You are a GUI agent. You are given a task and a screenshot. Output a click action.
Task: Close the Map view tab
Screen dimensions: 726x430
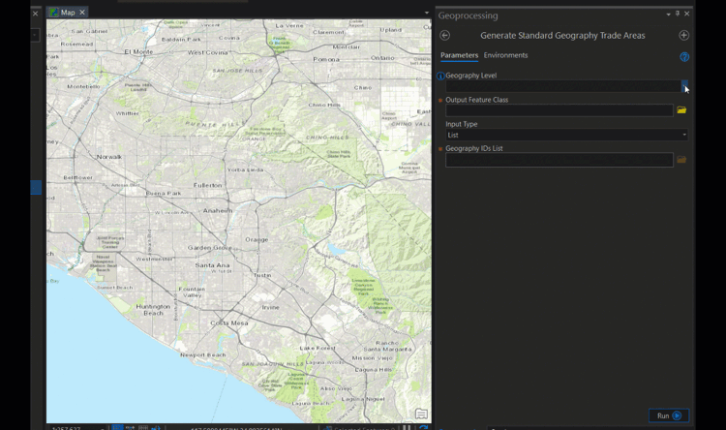pos(82,13)
